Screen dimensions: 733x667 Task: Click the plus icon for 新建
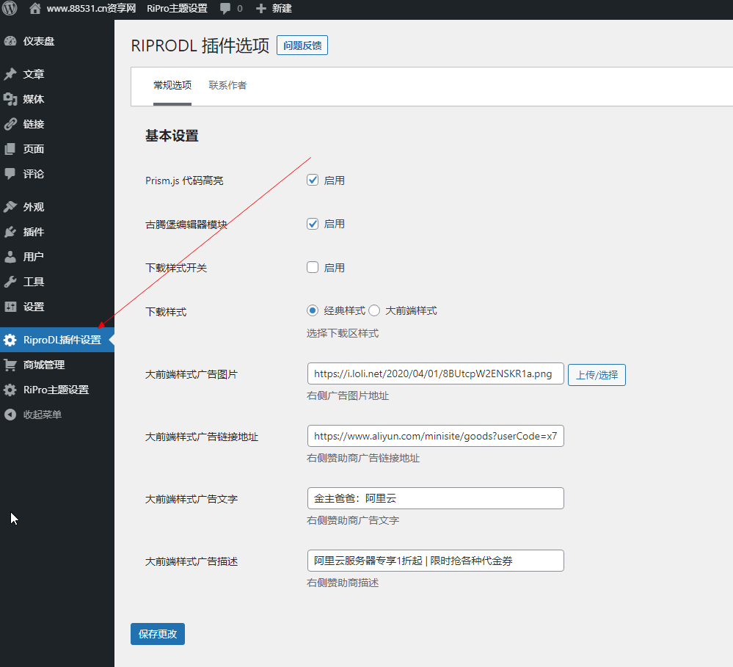[261, 8]
